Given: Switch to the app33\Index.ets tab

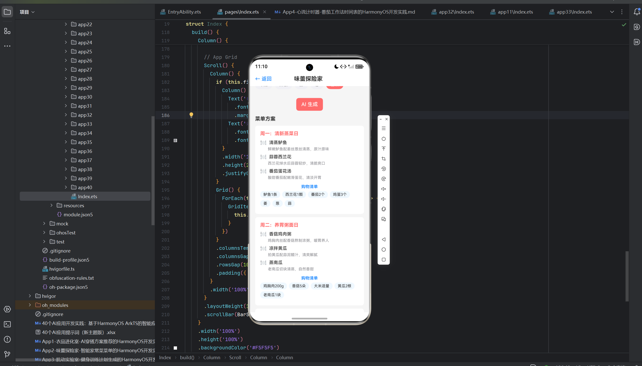Looking at the screenshot, I should (570, 12).
